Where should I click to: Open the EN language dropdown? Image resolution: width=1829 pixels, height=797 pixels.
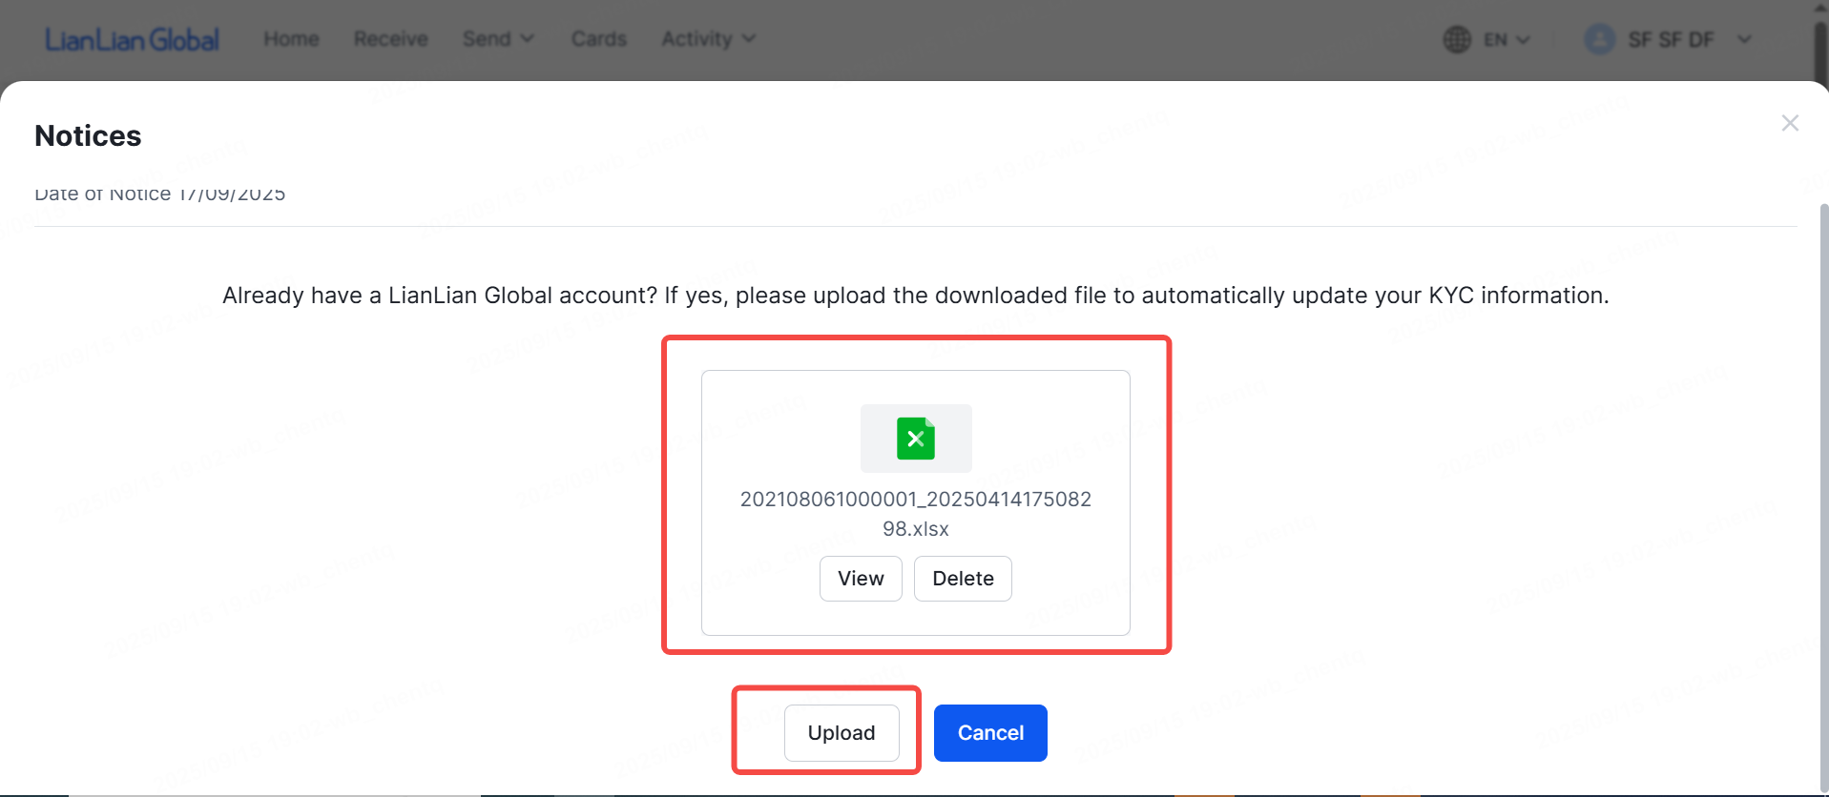pos(1507,39)
